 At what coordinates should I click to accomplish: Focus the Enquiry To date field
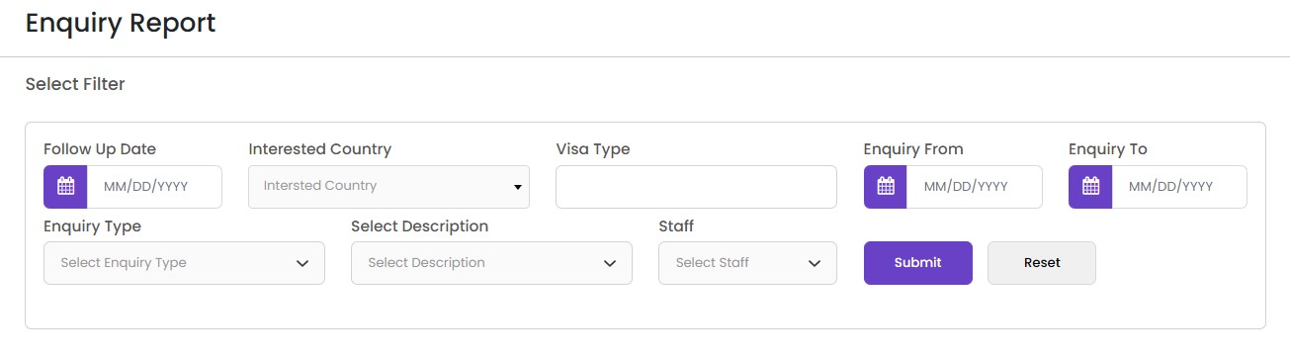pyautogui.click(x=1179, y=186)
